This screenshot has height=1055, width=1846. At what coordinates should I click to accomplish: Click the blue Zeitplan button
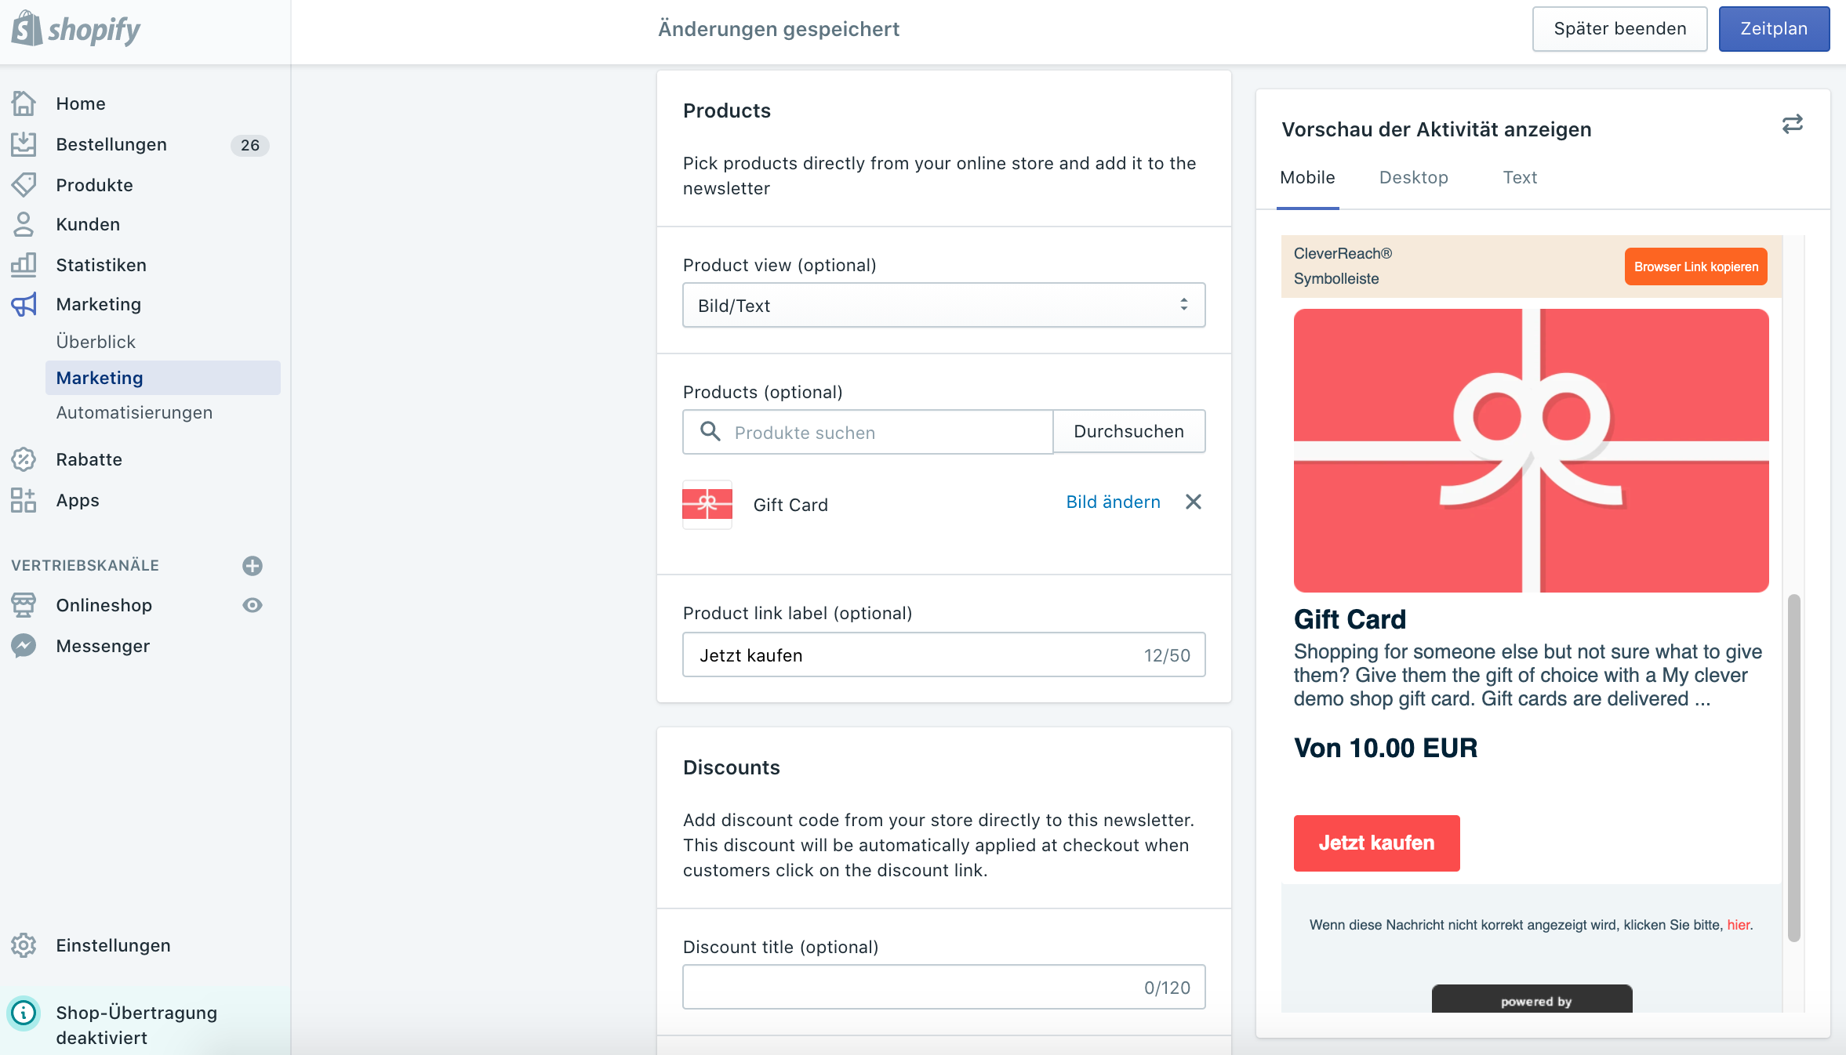point(1774,29)
